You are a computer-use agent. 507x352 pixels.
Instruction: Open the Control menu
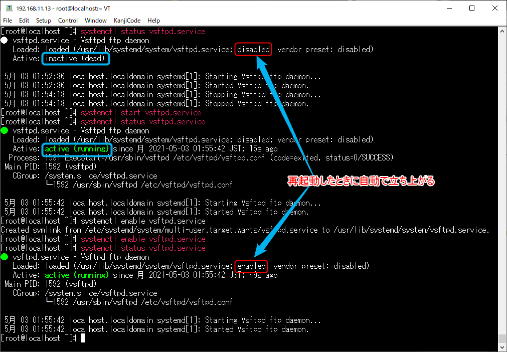pos(68,21)
